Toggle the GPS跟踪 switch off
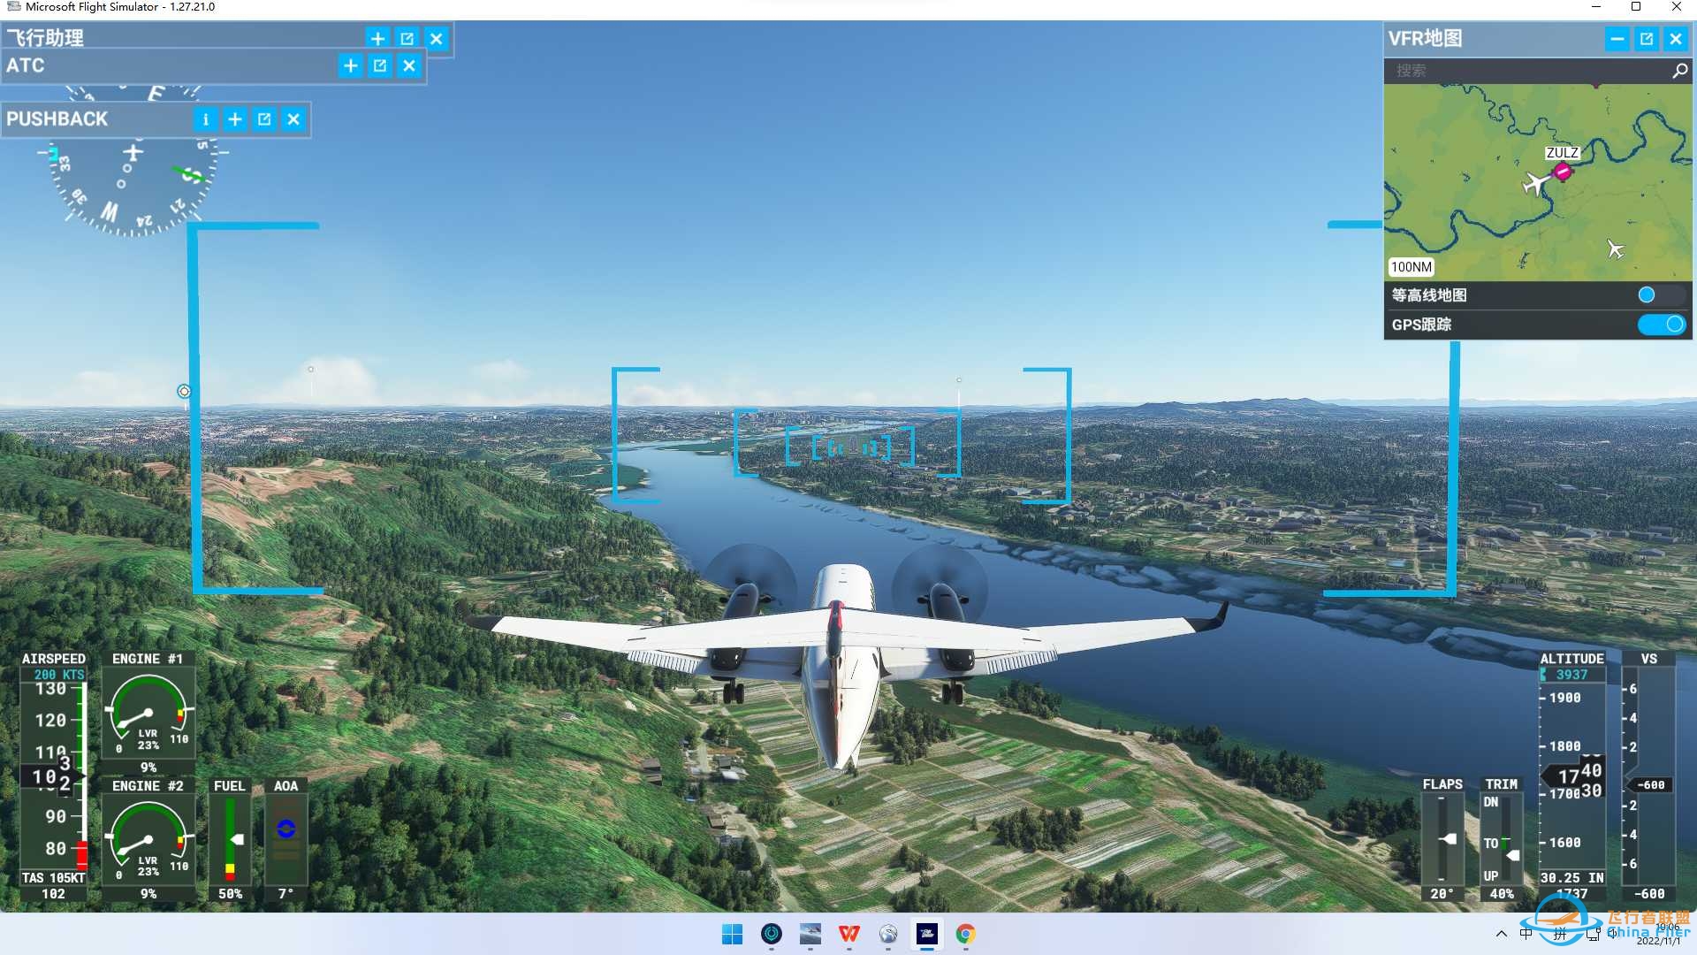1697x955 pixels. click(1662, 325)
